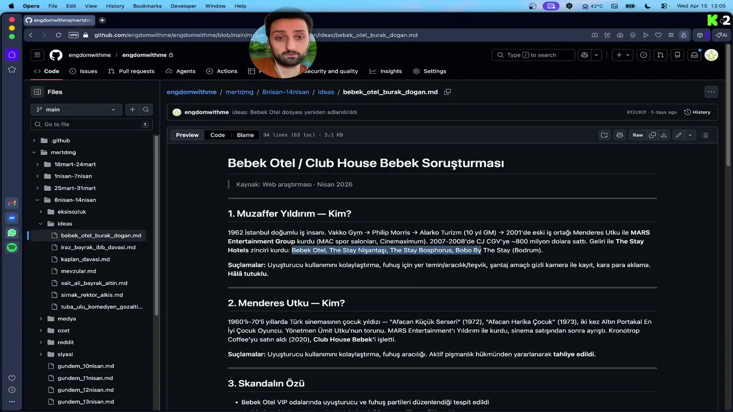The image size is (733, 412).
Task: Show document outline list icon
Action: (x=705, y=135)
